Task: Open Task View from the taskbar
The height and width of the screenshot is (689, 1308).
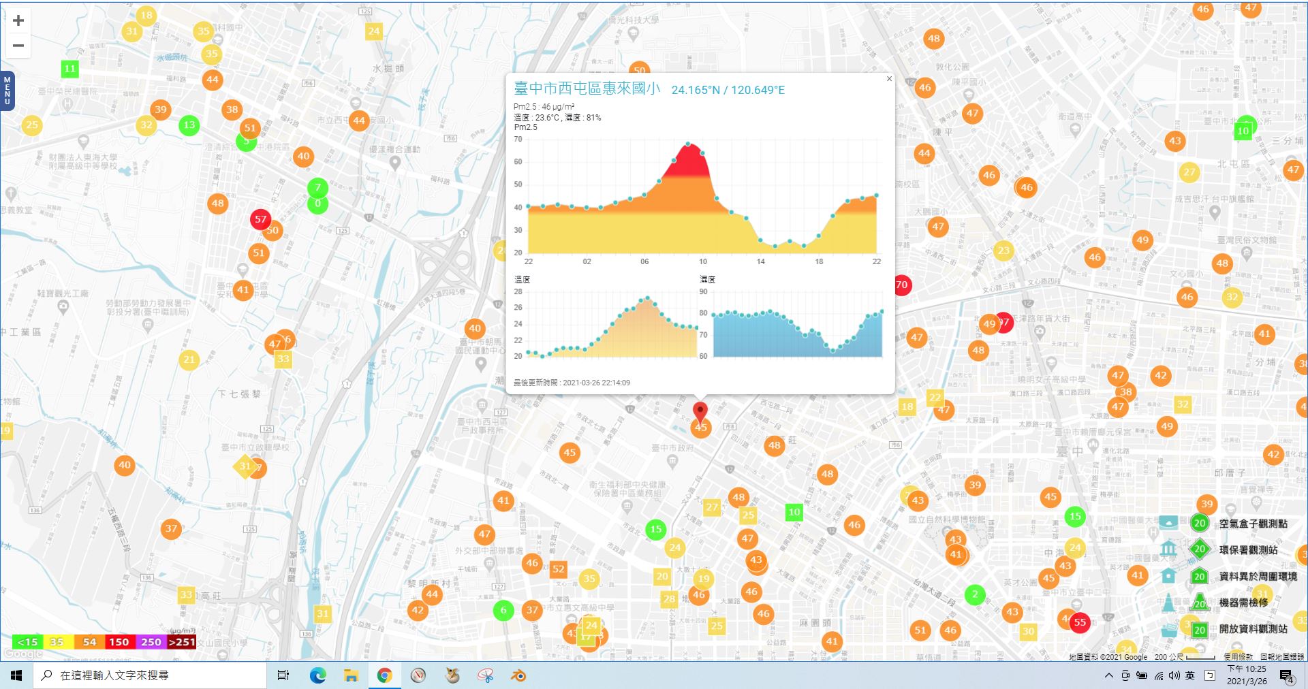Action: (x=283, y=675)
